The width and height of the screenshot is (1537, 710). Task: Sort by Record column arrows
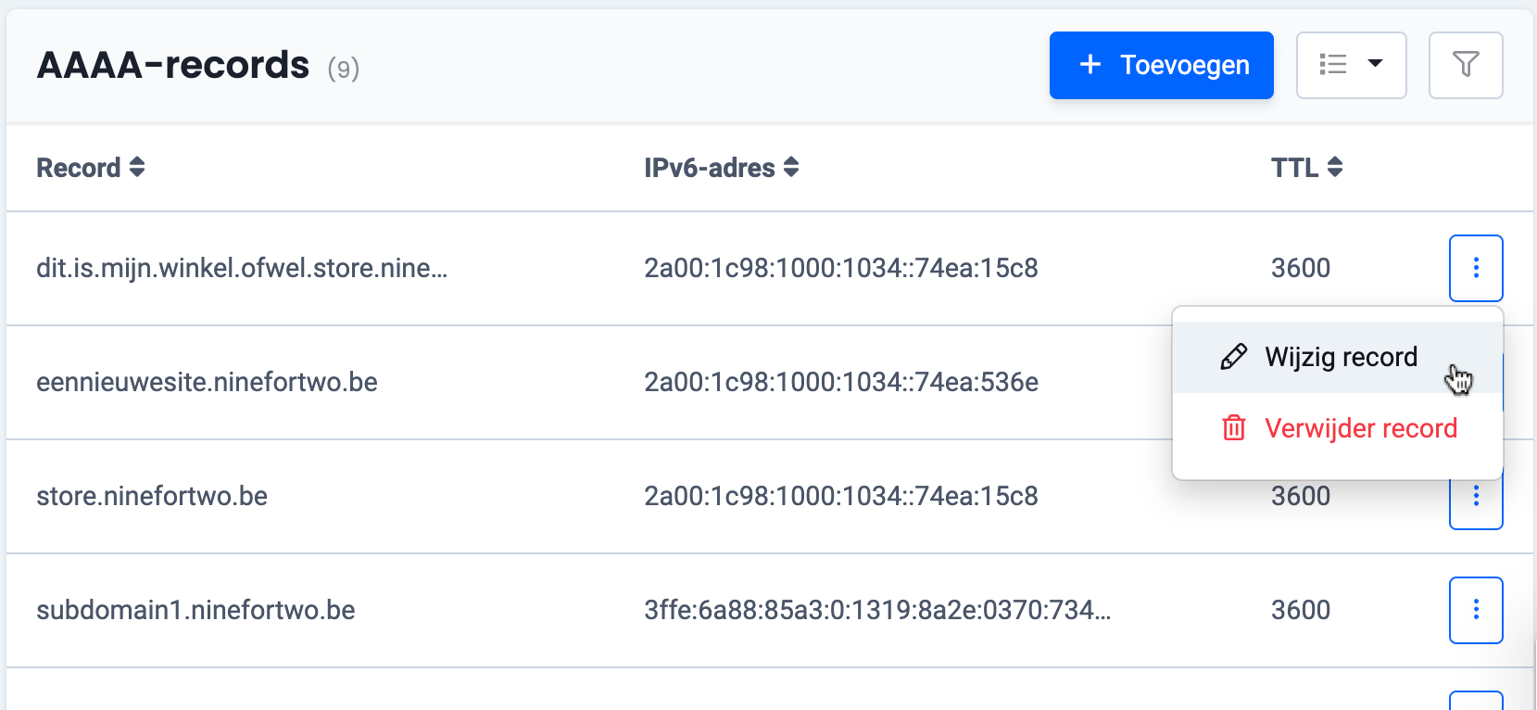click(x=137, y=168)
